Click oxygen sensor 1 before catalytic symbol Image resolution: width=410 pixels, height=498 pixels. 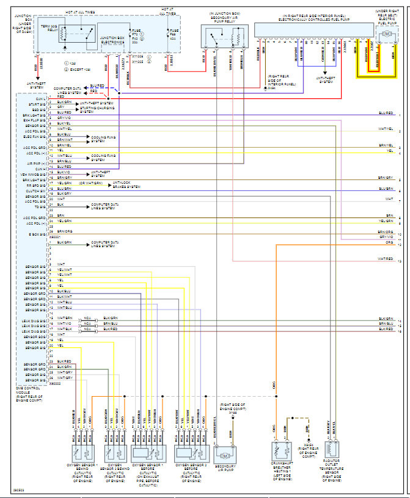(148, 453)
